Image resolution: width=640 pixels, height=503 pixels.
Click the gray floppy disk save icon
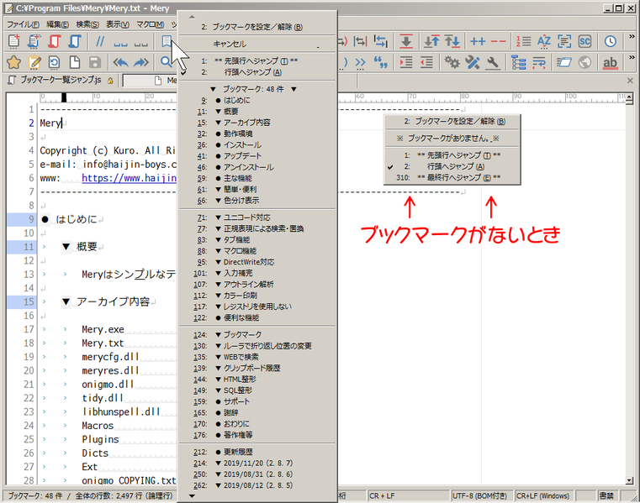(95, 62)
